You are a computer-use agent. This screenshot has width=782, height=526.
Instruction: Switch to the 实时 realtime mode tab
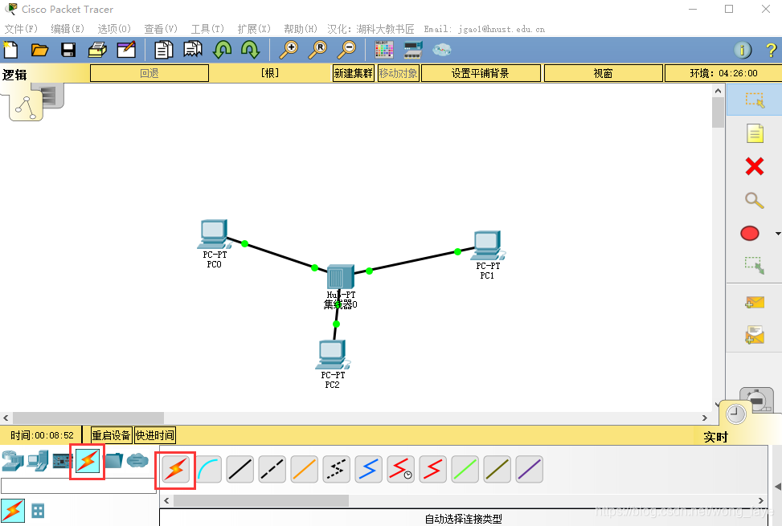[x=715, y=437]
